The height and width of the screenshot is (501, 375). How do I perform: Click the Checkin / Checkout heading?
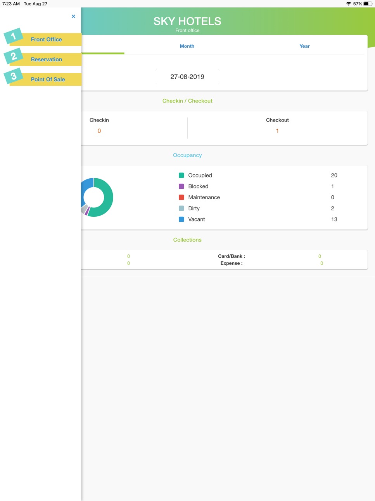(x=187, y=101)
